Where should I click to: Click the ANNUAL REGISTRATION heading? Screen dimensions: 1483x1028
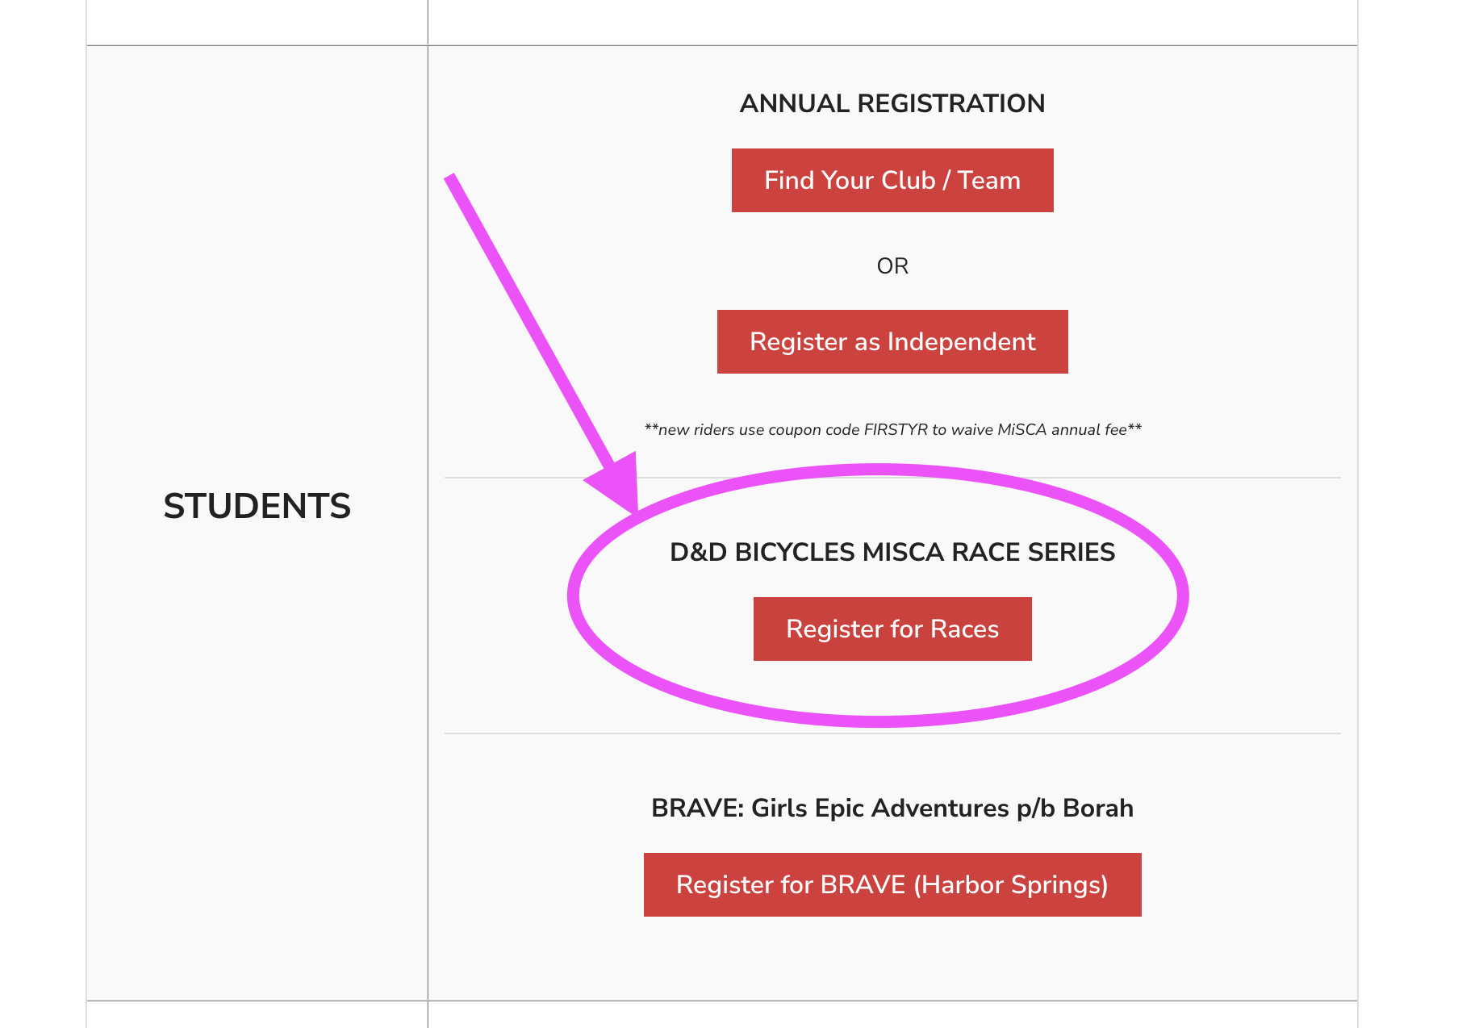click(892, 103)
